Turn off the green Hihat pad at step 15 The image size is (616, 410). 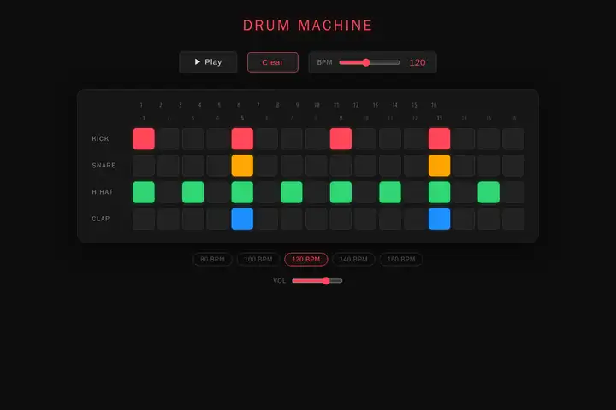tap(489, 192)
